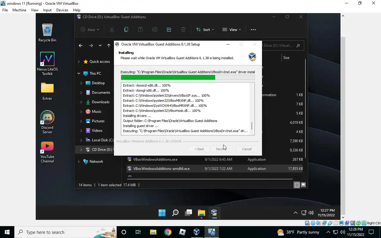Open the Windows 11 Start button in VM
This screenshot has height=238, width=381.
162,213
